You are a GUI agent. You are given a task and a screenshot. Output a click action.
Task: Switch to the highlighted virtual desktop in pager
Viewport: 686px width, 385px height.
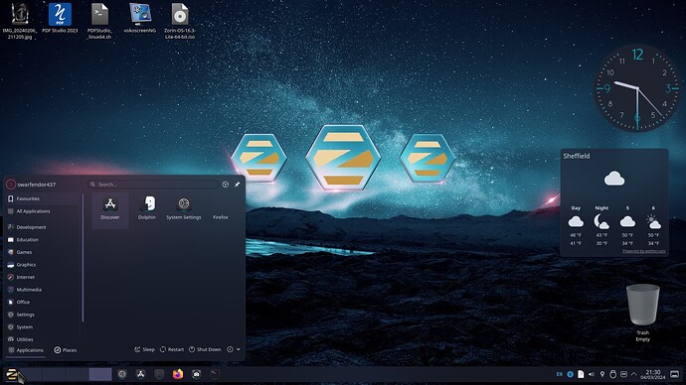point(100,374)
